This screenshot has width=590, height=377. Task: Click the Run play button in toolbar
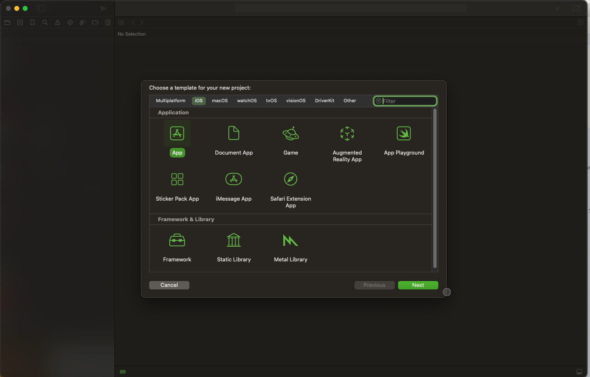pyautogui.click(x=104, y=8)
